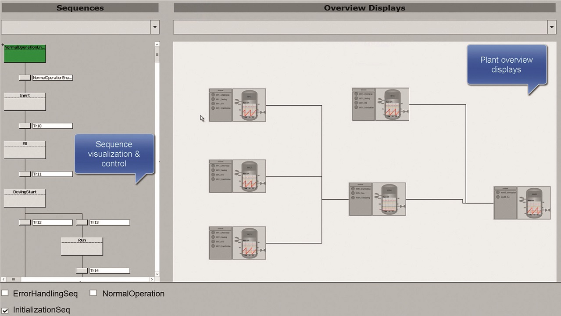Click the outlet valve of tank BP21
The width and height of the screenshot is (561, 316).
pos(406,111)
